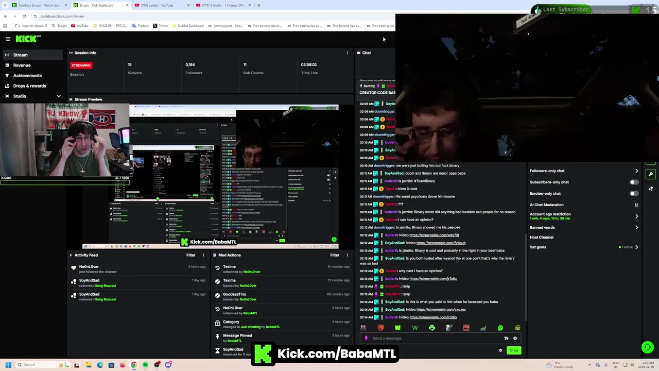Open the Activity Feed three-dot menu
This screenshot has height=371, width=659.
click(x=203, y=255)
